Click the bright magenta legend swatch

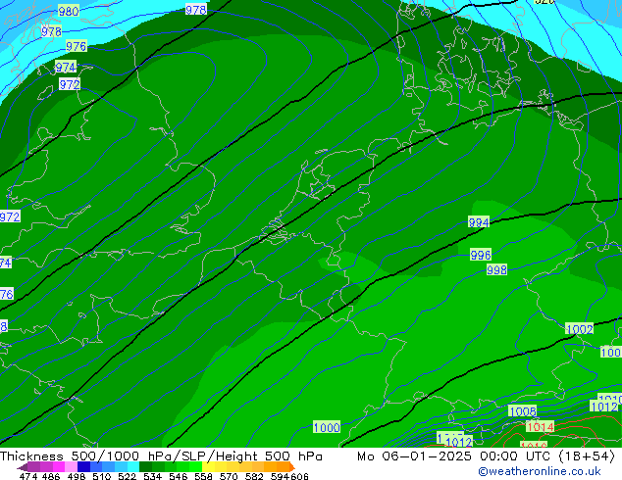(59, 467)
